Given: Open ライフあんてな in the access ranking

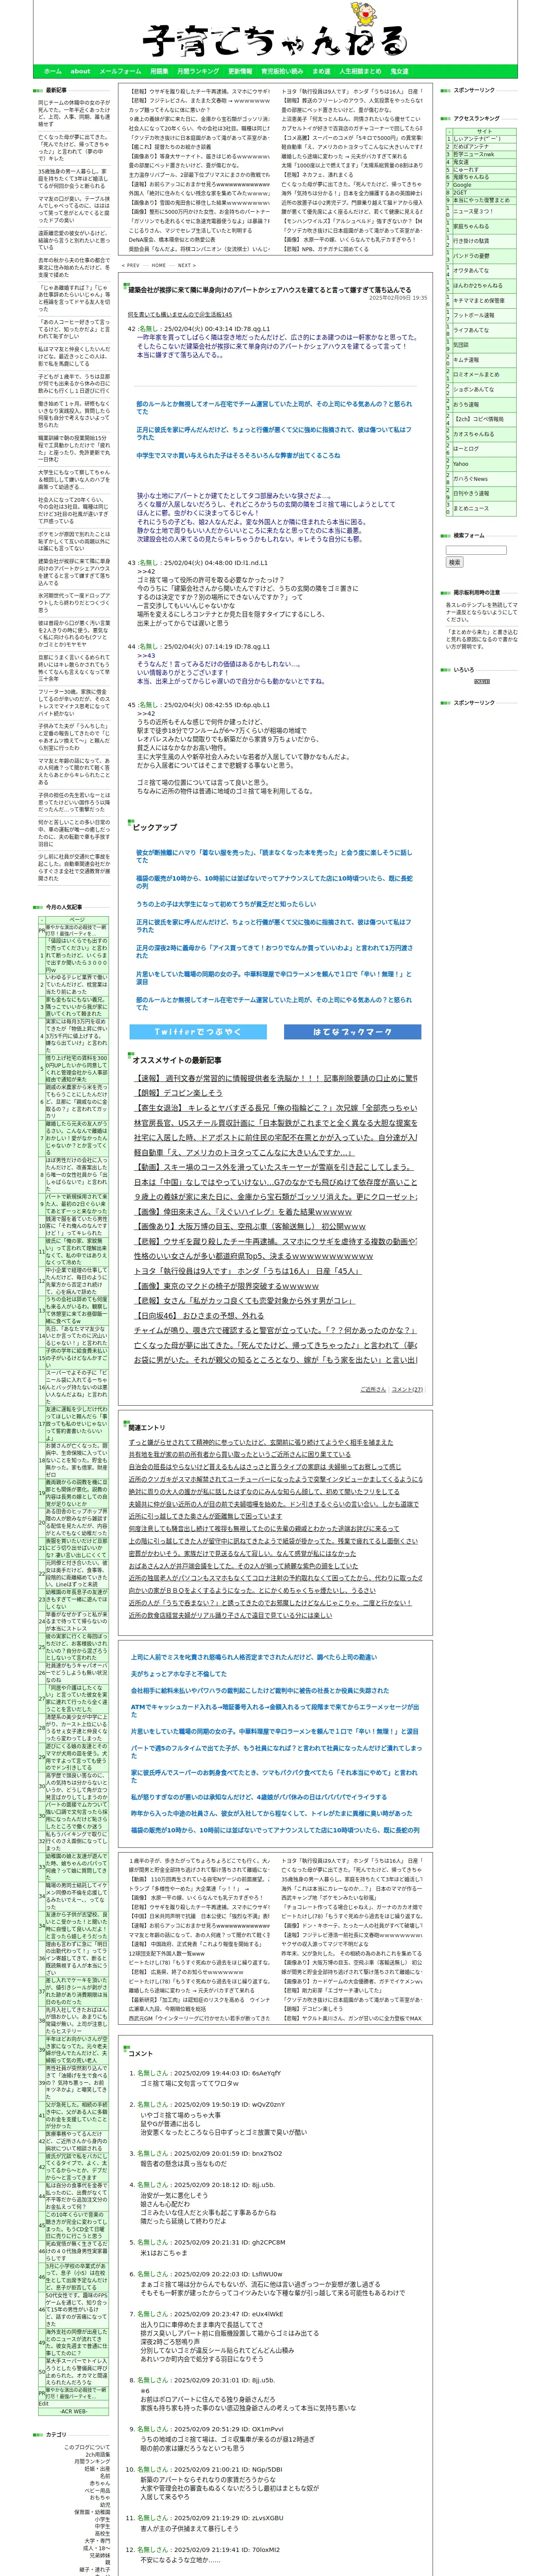Looking at the screenshot, I should 471,330.
